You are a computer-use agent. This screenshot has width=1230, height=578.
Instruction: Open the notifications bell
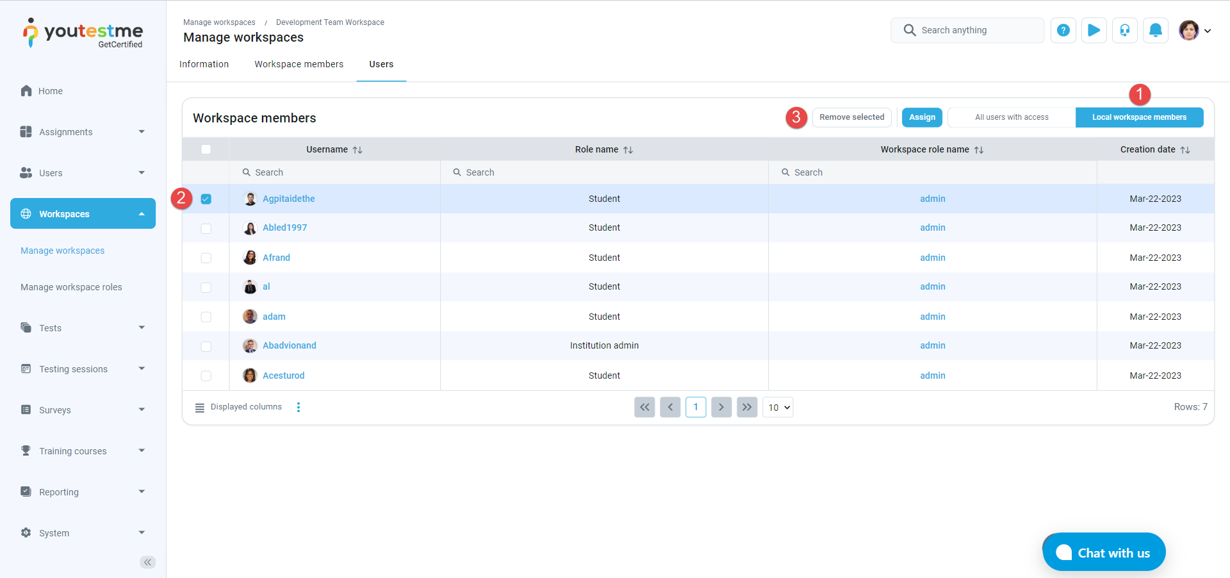pyautogui.click(x=1155, y=30)
